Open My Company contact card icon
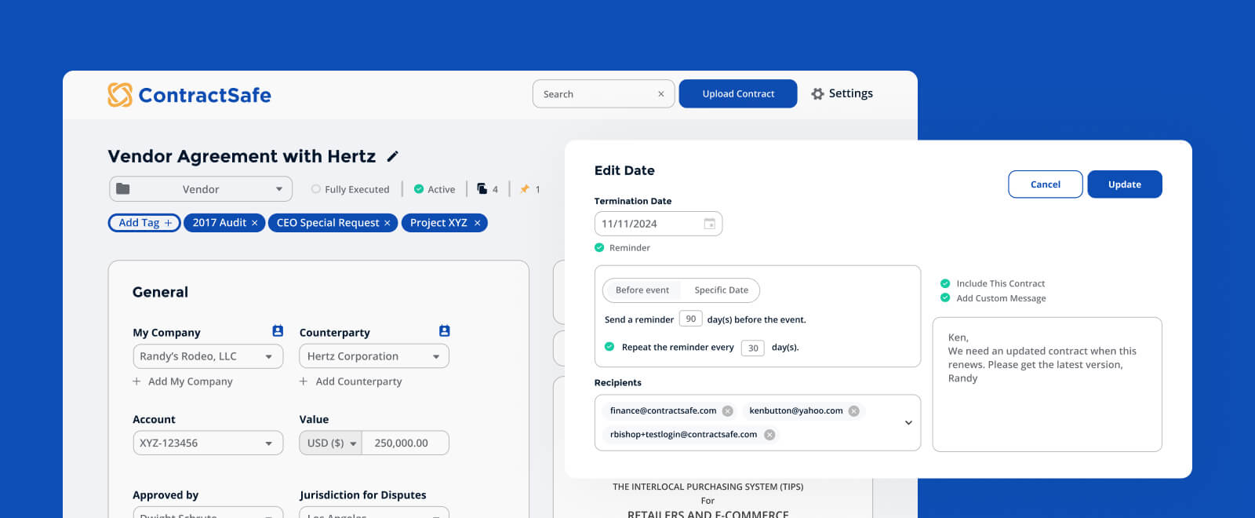The image size is (1255, 518). click(x=278, y=331)
